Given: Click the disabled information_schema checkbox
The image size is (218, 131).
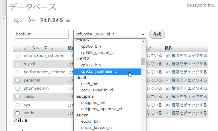Looking at the screenshot, I should [x=17, y=56].
